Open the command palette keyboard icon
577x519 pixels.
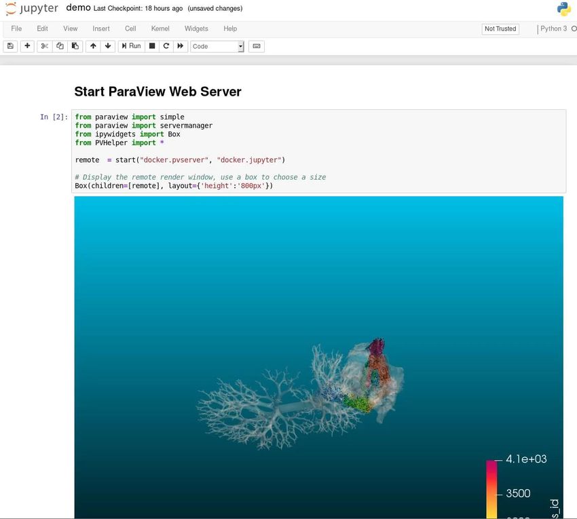pyautogui.click(x=257, y=46)
